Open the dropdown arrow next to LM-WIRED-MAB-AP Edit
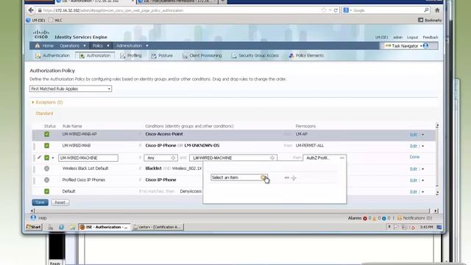471x265 pixels. point(422,135)
